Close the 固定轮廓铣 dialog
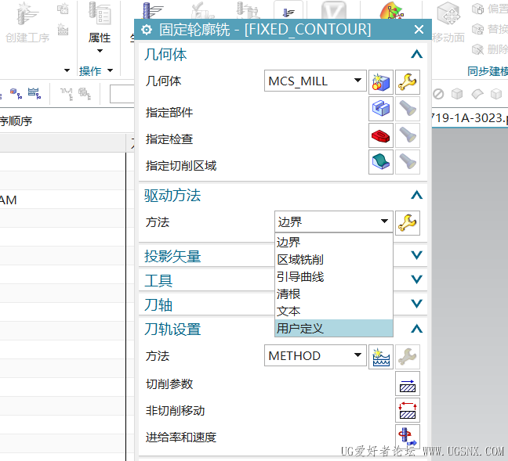Viewport: 508px width, 461px height. point(419,30)
